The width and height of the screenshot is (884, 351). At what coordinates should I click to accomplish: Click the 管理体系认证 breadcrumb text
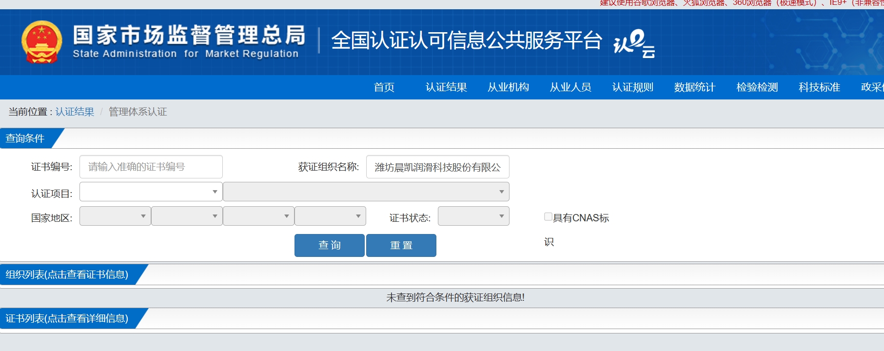pos(138,112)
